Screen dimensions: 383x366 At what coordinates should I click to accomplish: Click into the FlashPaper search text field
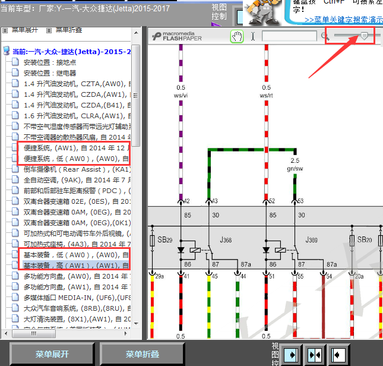pyautogui.click(x=289, y=36)
